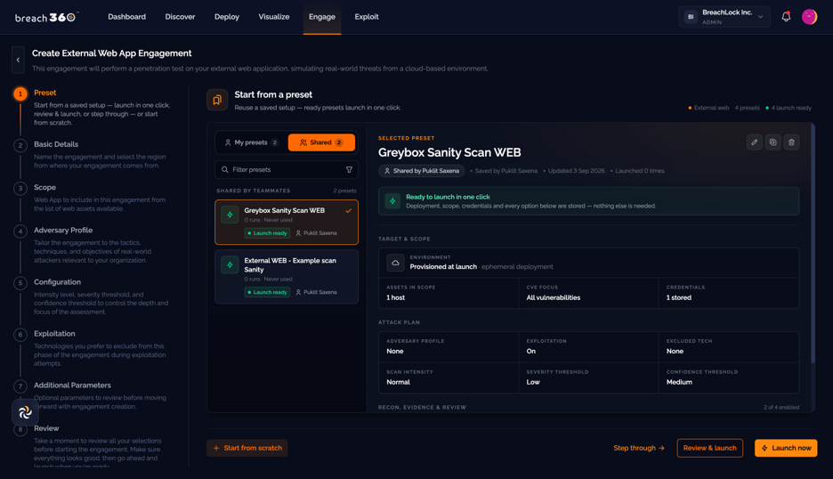Click Basic Details step title
The width and height of the screenshot is (833, 479).
(x=56, y=144)
